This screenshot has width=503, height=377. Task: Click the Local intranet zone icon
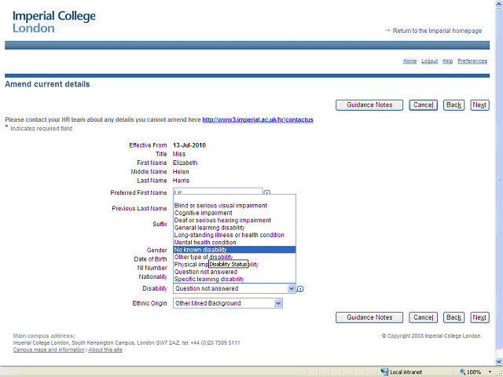coord(384,372)
